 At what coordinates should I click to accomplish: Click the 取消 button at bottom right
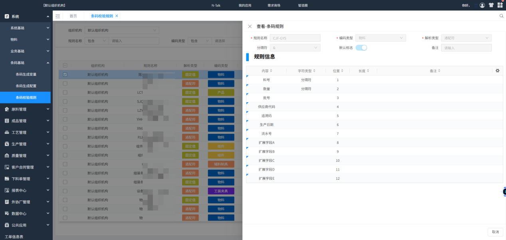tap(495, 232)
